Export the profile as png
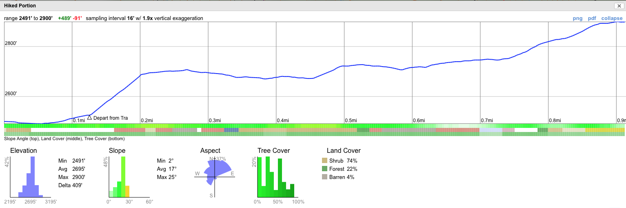This screenshot has width=626, height=208. click(577, 18)
